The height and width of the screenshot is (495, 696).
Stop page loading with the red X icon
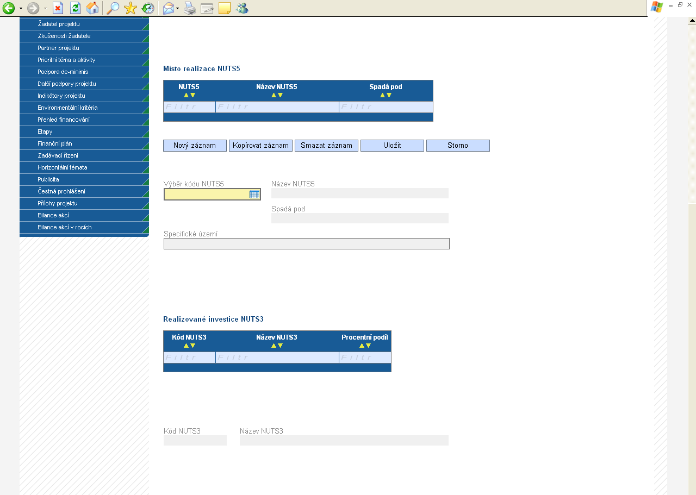tap(58, 8)
